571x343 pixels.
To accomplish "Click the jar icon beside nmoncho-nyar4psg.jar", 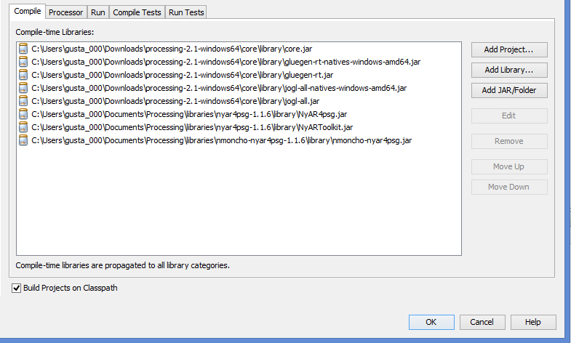I will tap(23, 140).
